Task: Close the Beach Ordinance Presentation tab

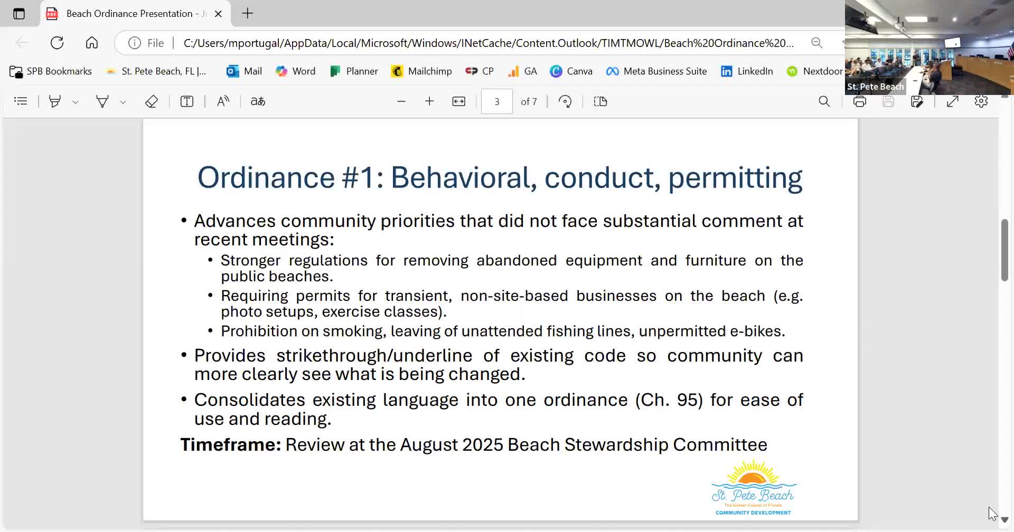Action: [x=218, y=14]
